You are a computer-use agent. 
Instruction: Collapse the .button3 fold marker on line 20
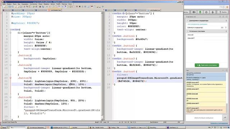click(10, 78)
